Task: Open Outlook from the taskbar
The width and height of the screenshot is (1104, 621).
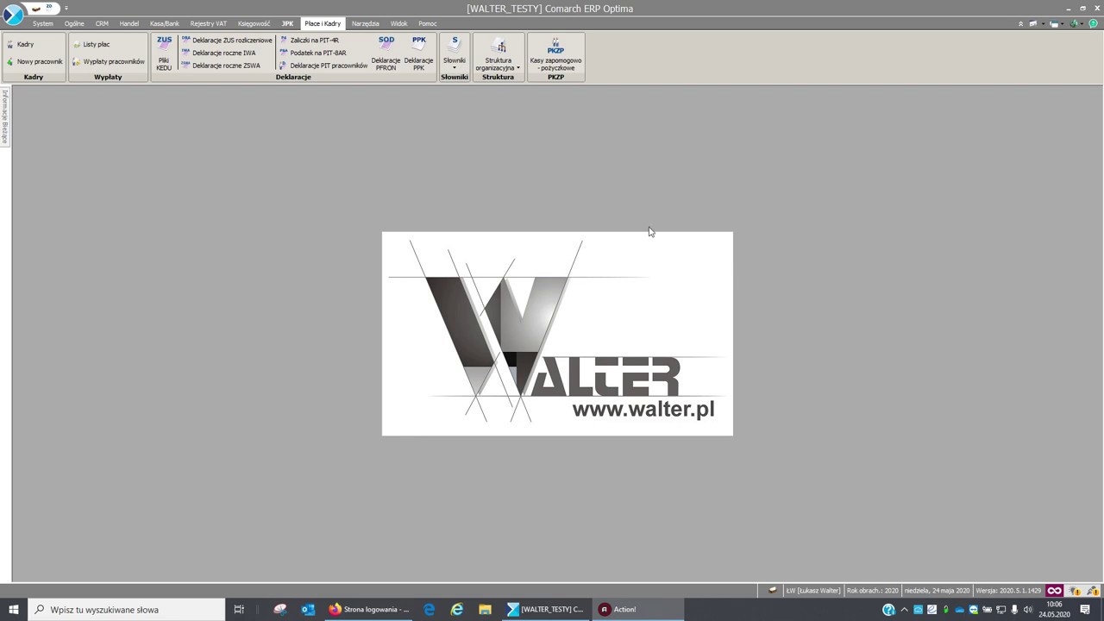Action: (308, 610)
